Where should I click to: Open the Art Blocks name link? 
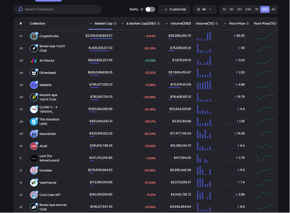point(47,61)
